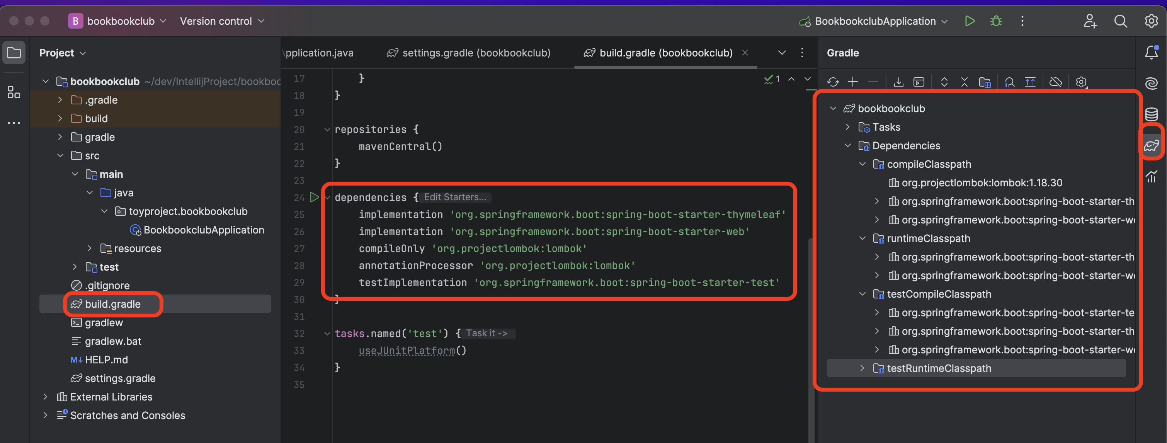Image resolution: width=1167 pixels, height=443 pixels.
Task: Collapse Dependencies node in Gradle panel
Action: 847,146
